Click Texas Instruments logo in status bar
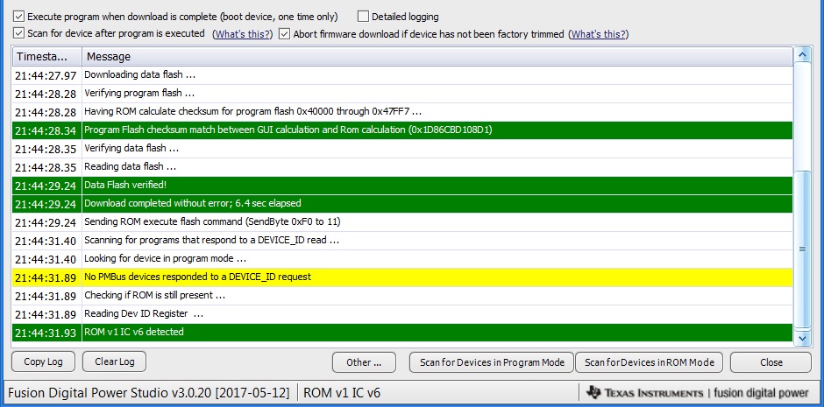Screen dimensions: 824x407 (698, 392)
